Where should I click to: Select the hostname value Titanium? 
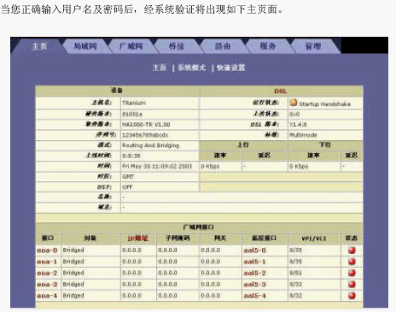point(134,103)
